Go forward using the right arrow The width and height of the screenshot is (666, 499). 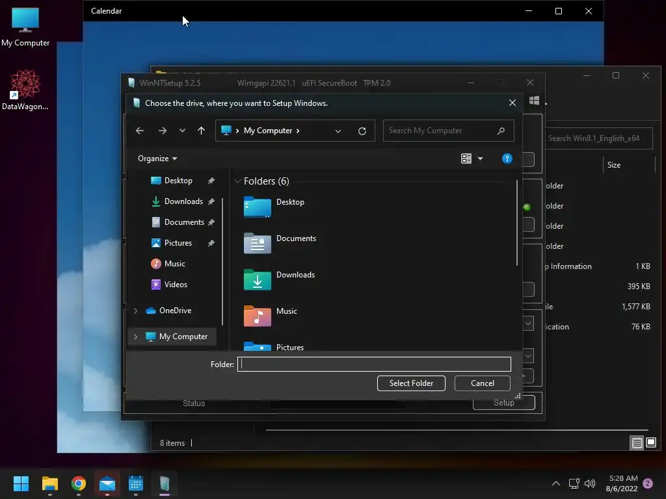point(162,131)
